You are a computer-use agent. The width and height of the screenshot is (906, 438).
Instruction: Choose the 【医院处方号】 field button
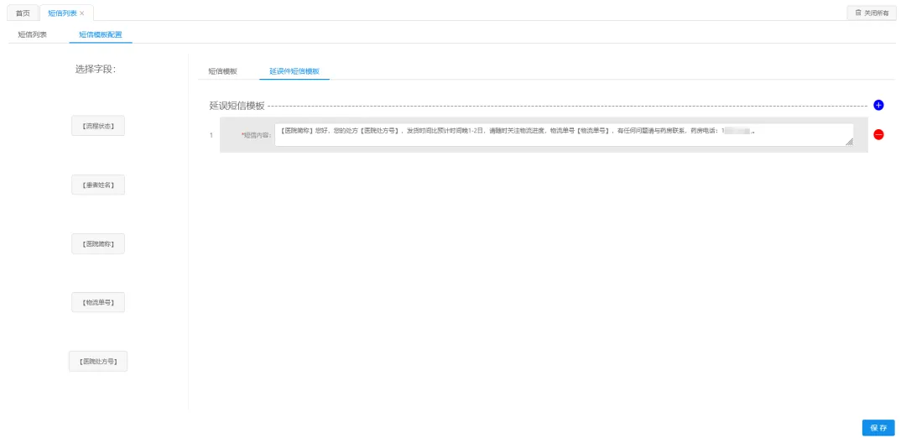[98, 361]
